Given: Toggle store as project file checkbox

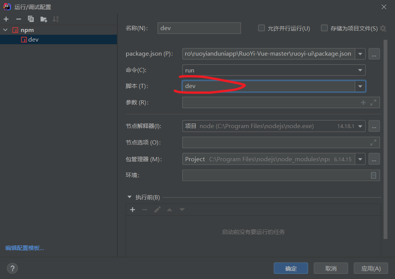Looking at the screenshot, I should point(324,28).
